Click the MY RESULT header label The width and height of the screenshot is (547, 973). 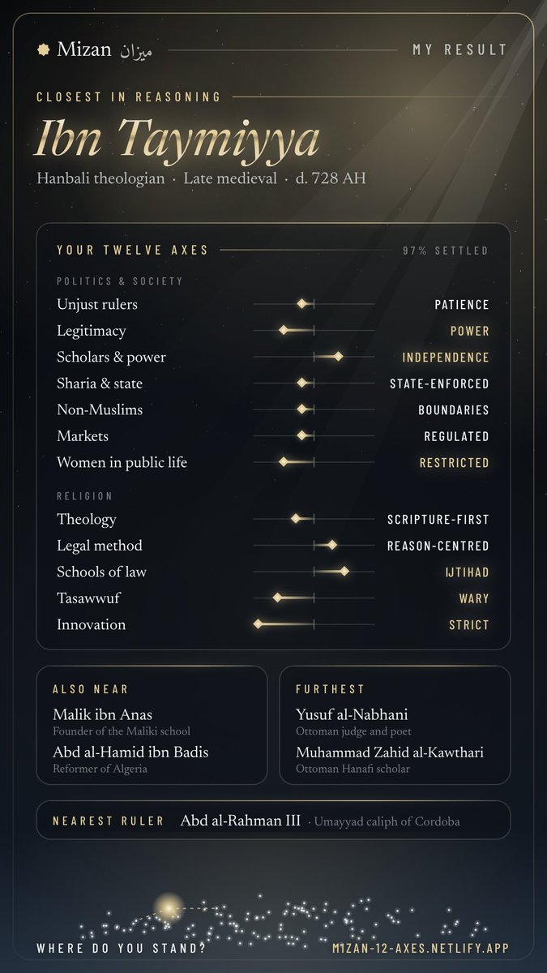coord(459,50)
